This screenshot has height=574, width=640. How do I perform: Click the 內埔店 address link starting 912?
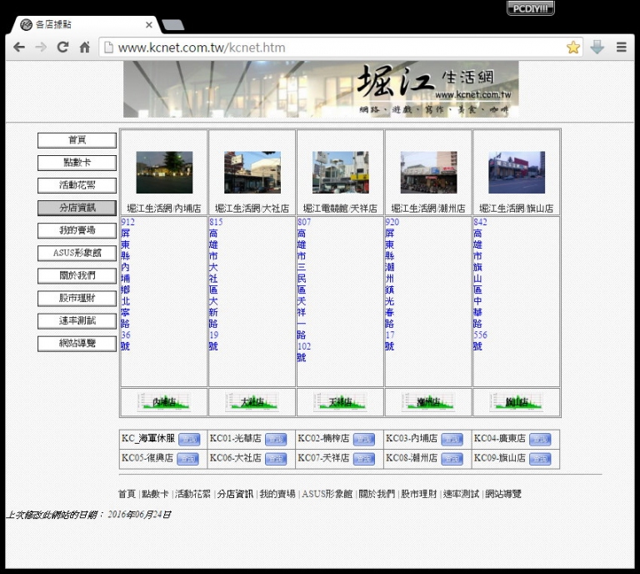(x=127, y=284)
